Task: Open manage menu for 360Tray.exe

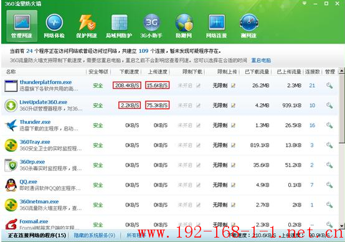Action: pos(329,145)
